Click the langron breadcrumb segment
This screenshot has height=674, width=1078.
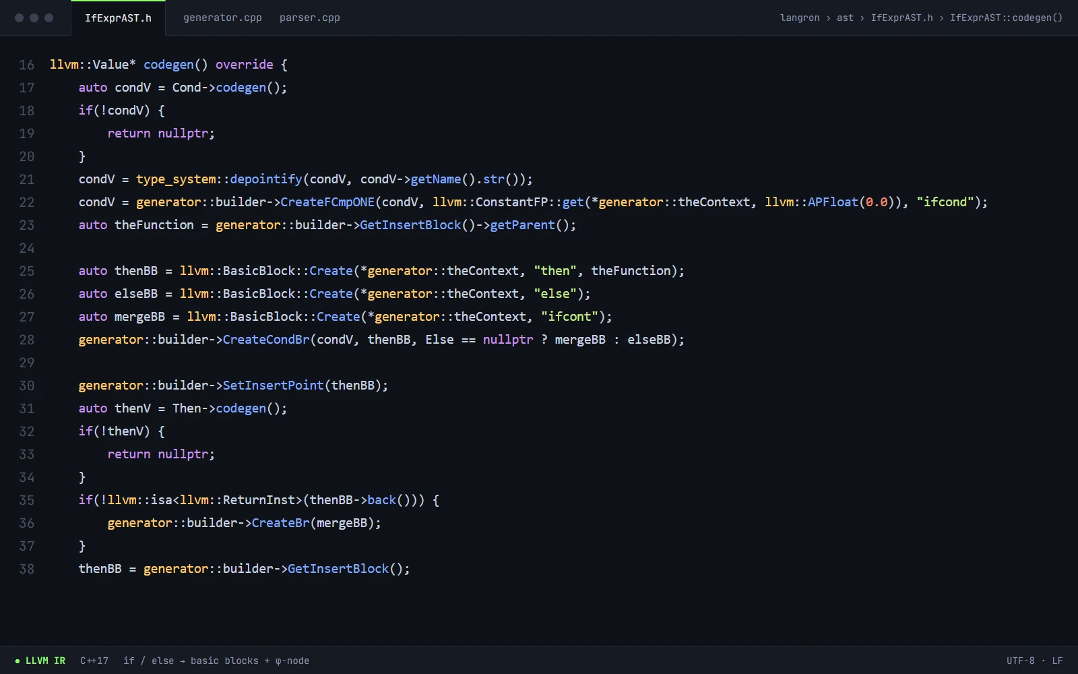pyautogui.click(x=800, y=18)
